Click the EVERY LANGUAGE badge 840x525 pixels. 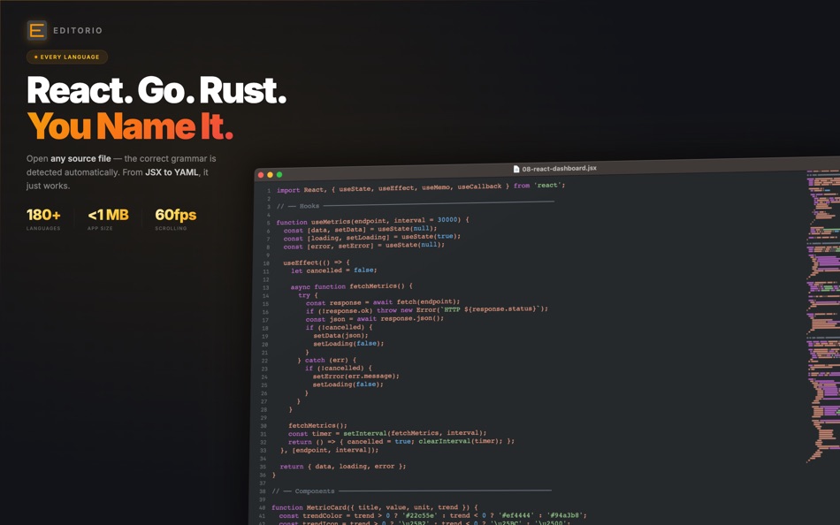tap(67, 57)
